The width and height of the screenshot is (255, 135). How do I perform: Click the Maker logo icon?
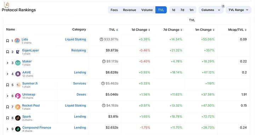(18, 63)
